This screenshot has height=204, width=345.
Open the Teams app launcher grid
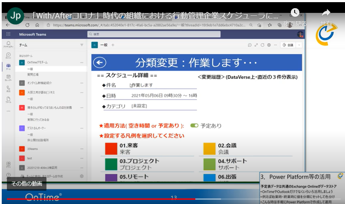point(8,34)
